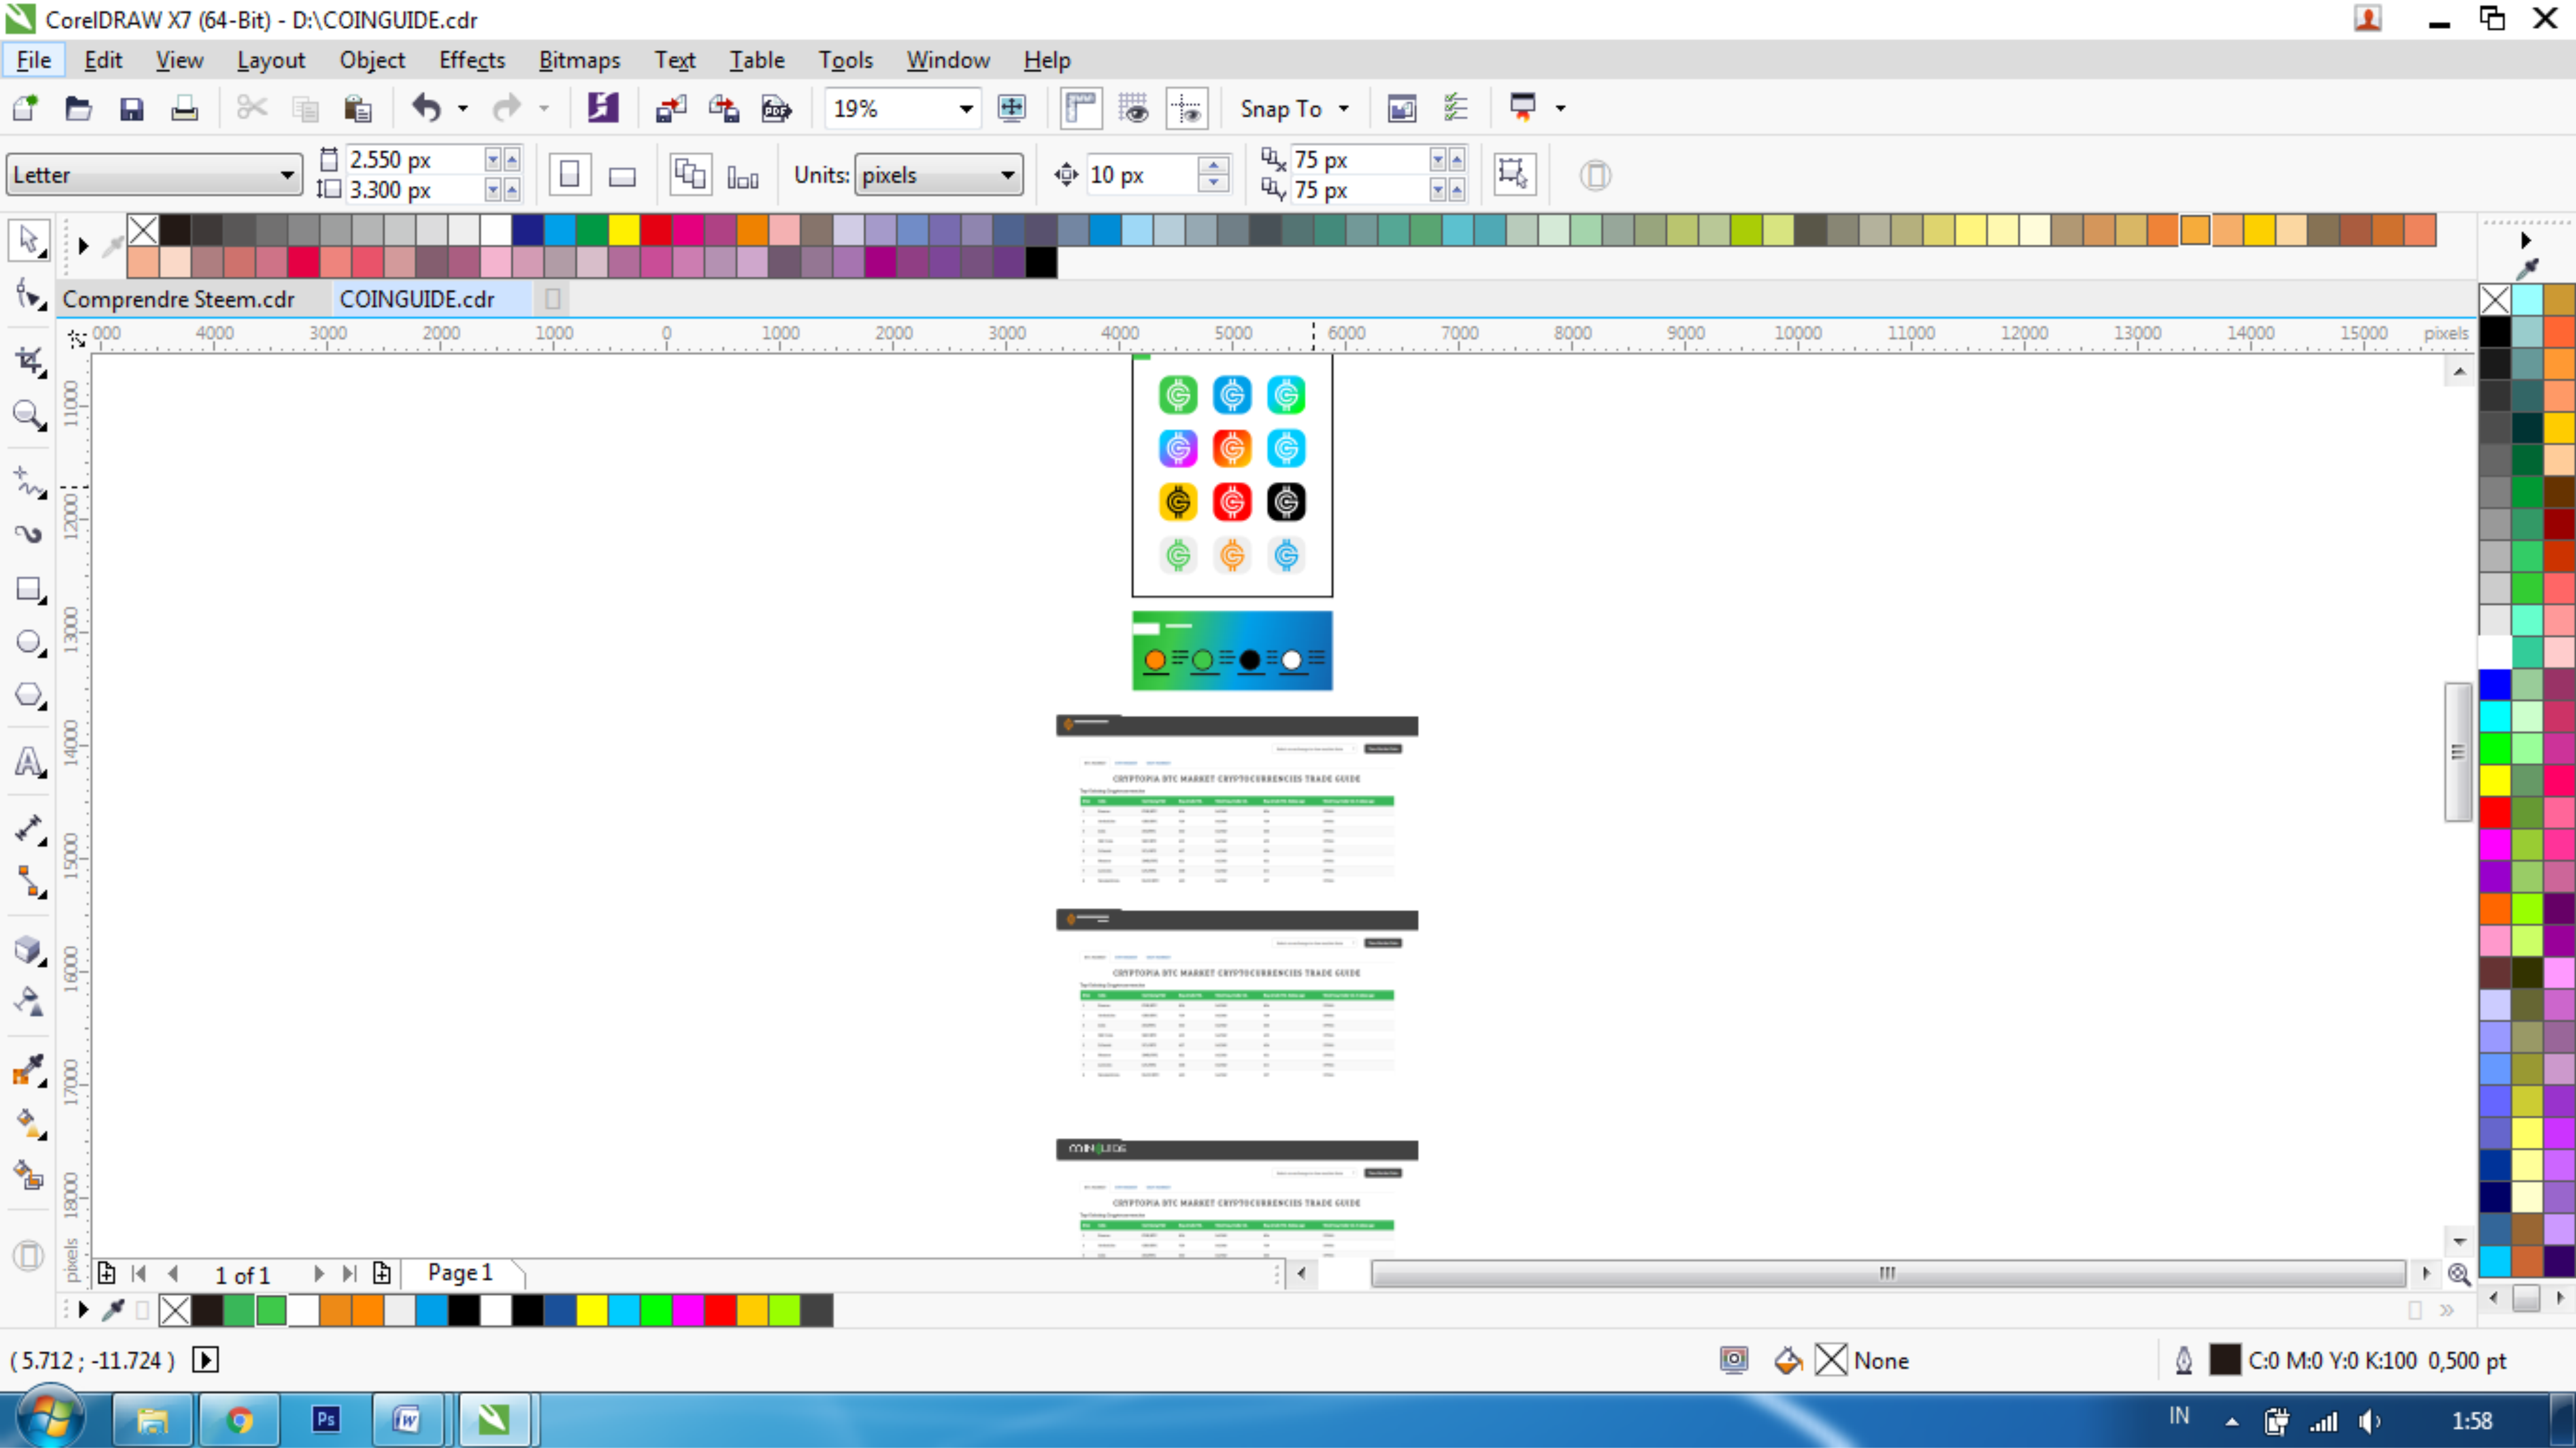Open Photoshop from the taskbar
Viewport: 2576px width, 1448px height.
point(326,1418)
